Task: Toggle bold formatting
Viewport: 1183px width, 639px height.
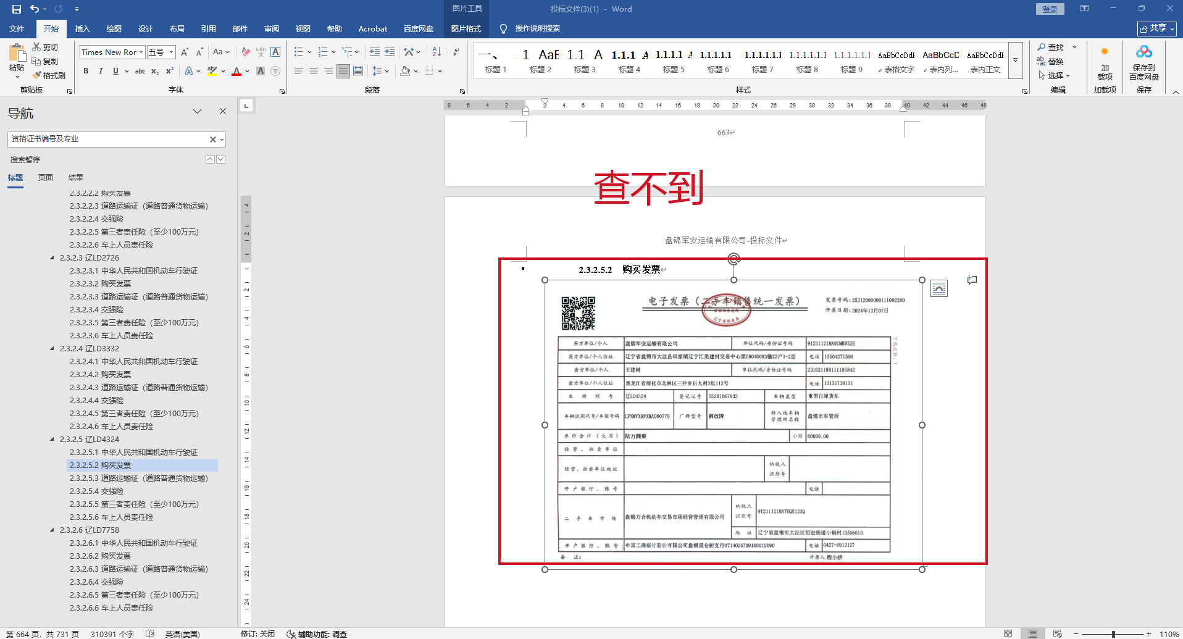Action: [x=86, y=71]
